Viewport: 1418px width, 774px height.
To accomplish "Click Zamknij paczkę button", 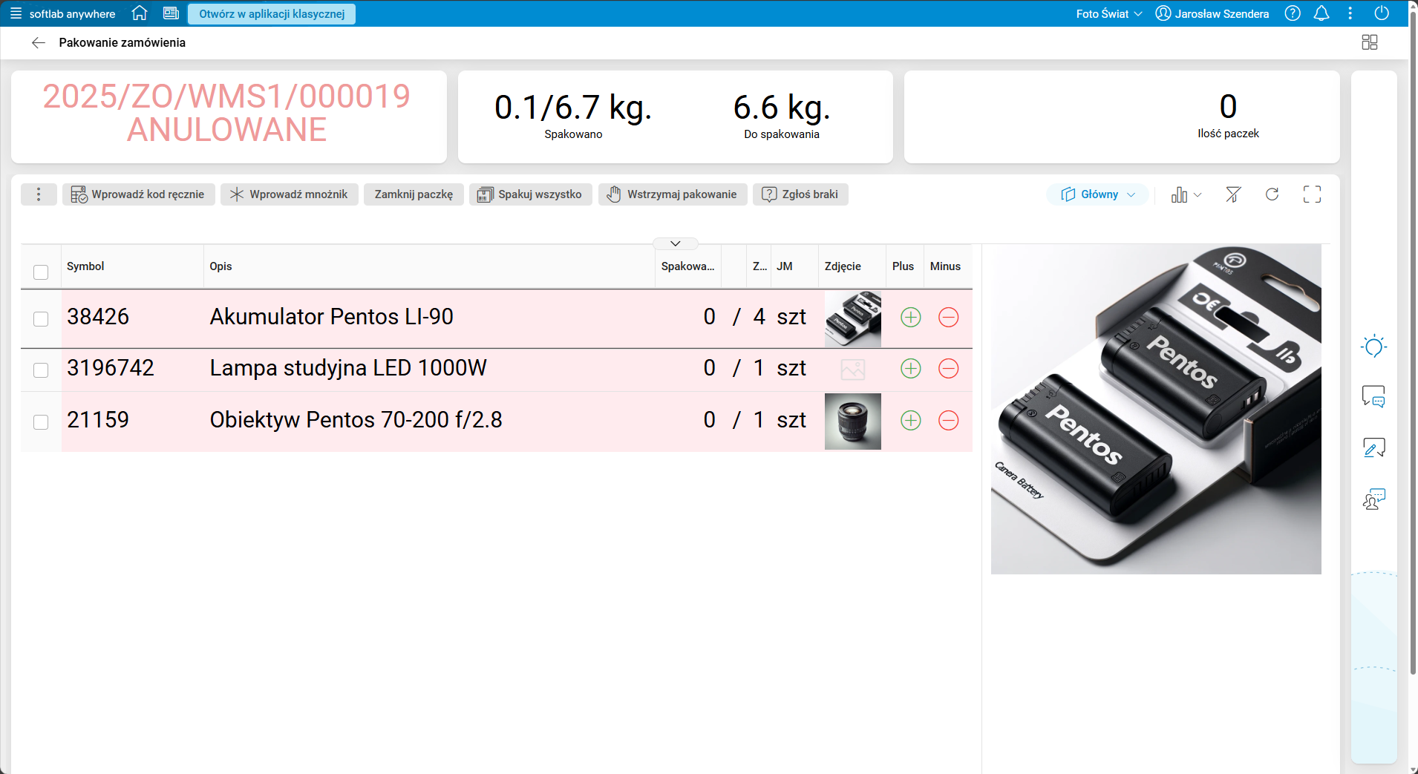I will 414,194.
